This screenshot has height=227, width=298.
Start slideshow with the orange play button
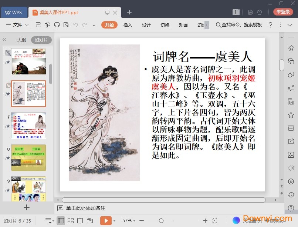pos(106,221)
